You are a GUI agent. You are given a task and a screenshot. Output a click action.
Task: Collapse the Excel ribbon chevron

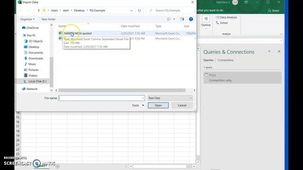pyautogui.click(x=281, y=34)
